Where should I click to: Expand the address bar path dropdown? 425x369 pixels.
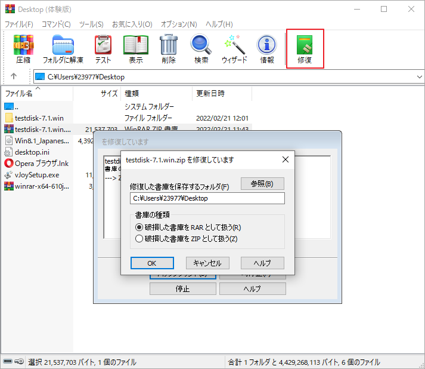click(x=418, y=76)
